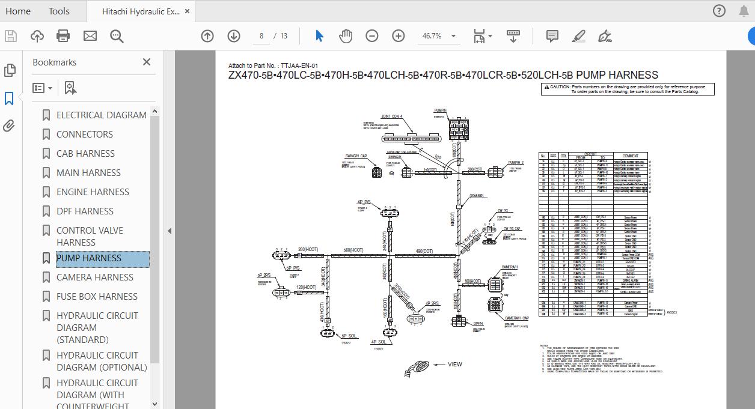The height and width of the screenshot is (409, 755).
Task: Open bookmarks options list icon
Action: [x=42, y=88]
